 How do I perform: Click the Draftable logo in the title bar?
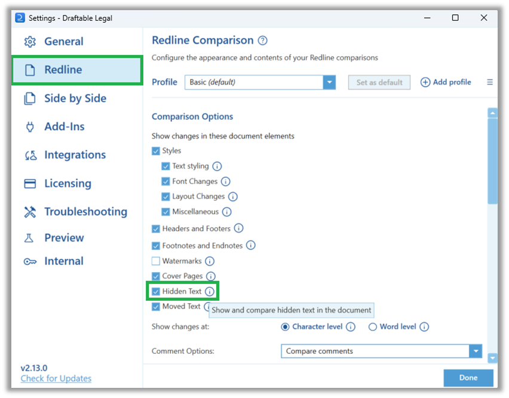(20, 17)
